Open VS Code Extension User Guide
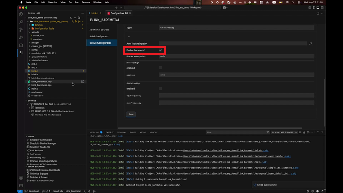Image resolution: width=343 pixels, height=193 pixels. (45, 170)
